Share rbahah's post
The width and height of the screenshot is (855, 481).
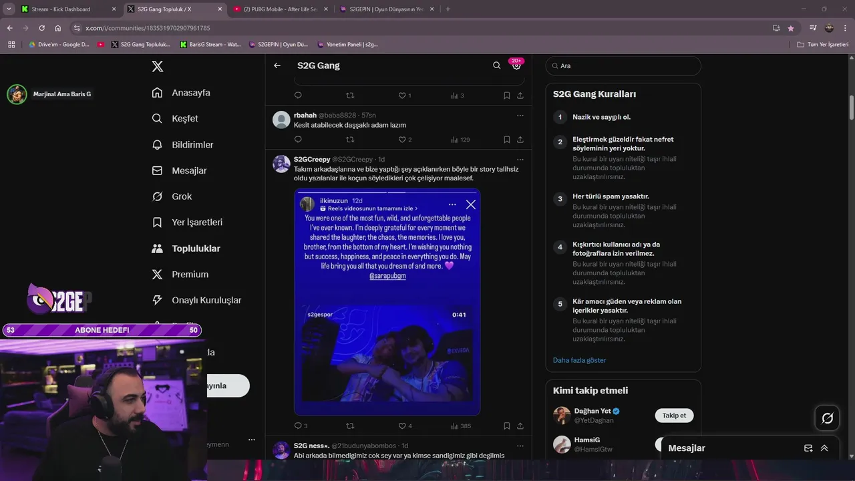click(x=520, y=140)
